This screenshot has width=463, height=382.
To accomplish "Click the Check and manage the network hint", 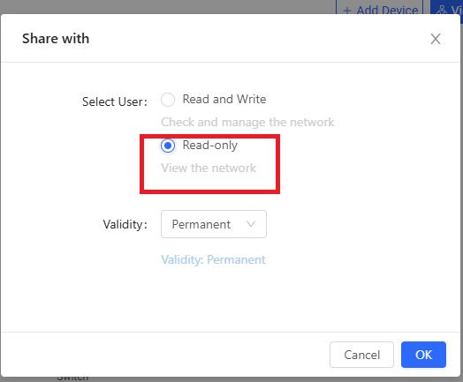I will pyautogui.click(x=247, y=122).
